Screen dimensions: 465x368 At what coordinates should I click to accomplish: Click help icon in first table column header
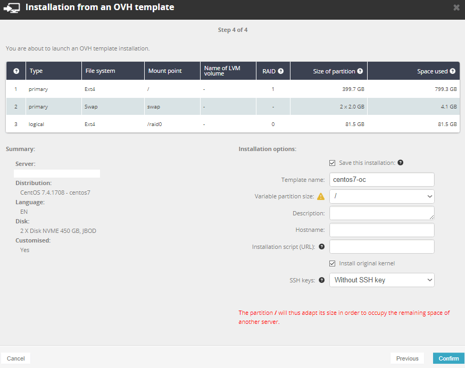(16, 71)
